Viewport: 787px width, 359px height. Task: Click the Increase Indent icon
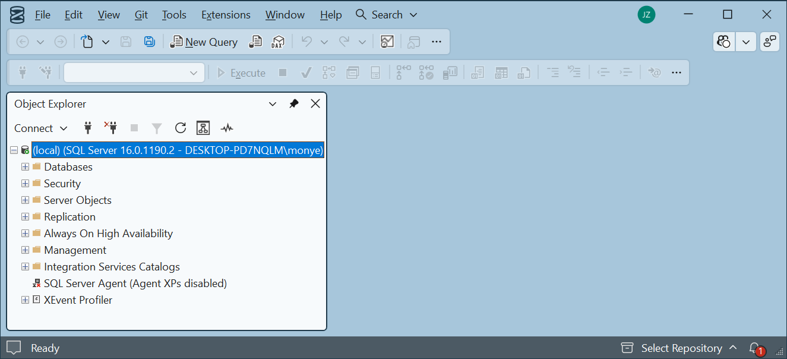coord(625,73)
